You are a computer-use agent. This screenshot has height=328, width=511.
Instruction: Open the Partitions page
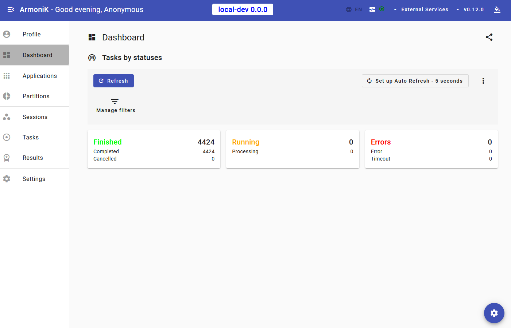[x=36, y=96]
